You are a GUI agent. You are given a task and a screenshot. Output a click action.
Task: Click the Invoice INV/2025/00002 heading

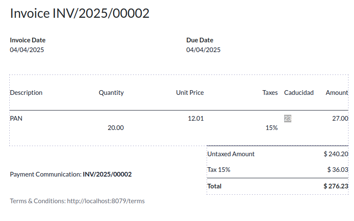pos(80,13)
